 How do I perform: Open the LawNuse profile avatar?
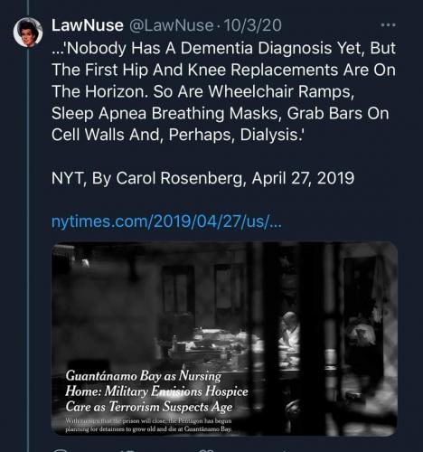point(28,33)
